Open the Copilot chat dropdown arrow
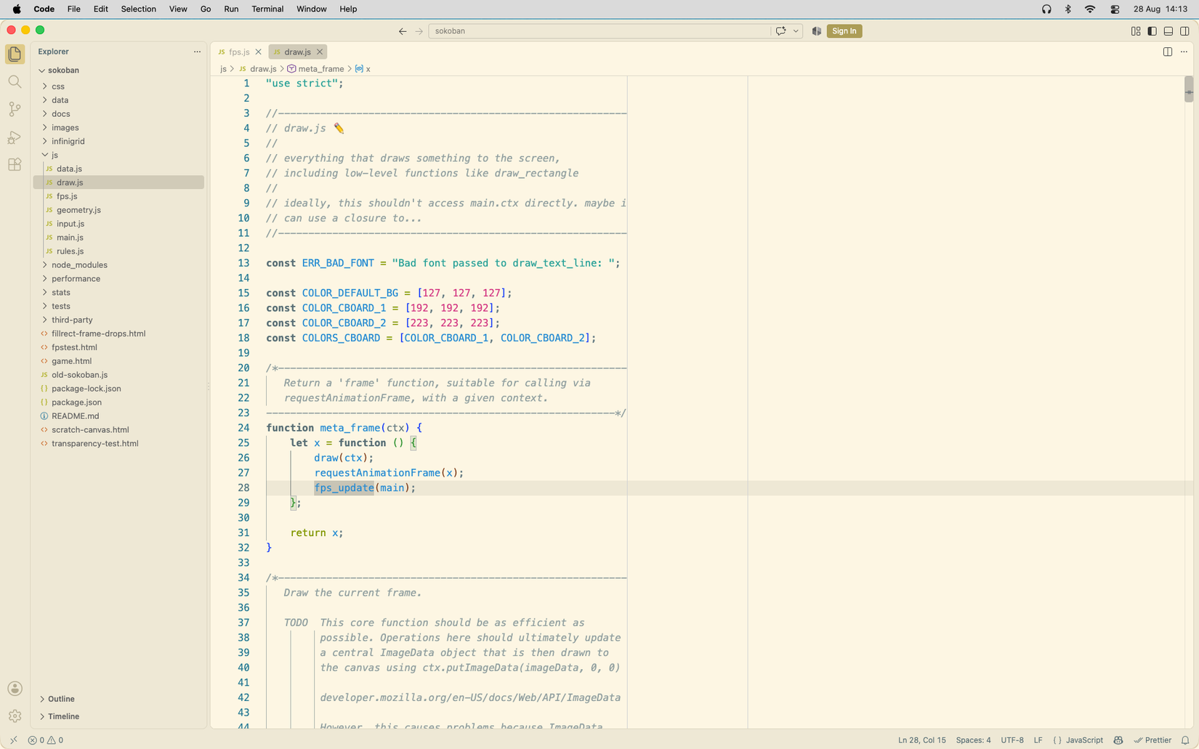This screenshot has width=1199, height=749. [x=796, y=31]
